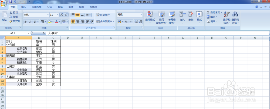This screenshot has width=270, height=109.
Task: Increase the font size
Action: pyautogui.click(x=62, y=15)
